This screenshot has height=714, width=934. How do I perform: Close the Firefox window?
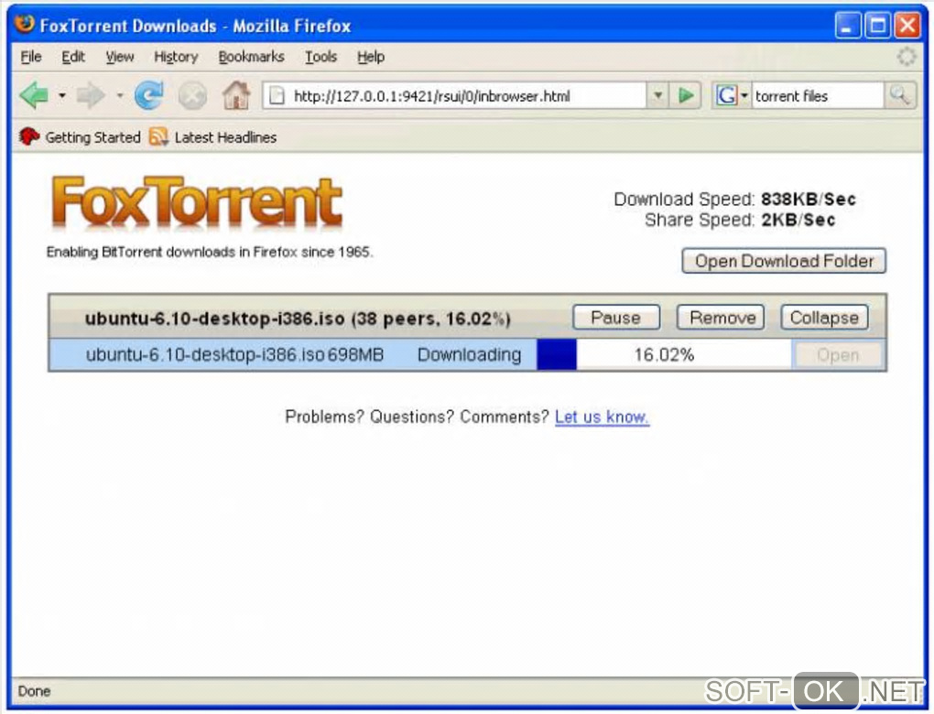[x=907, y=26]
